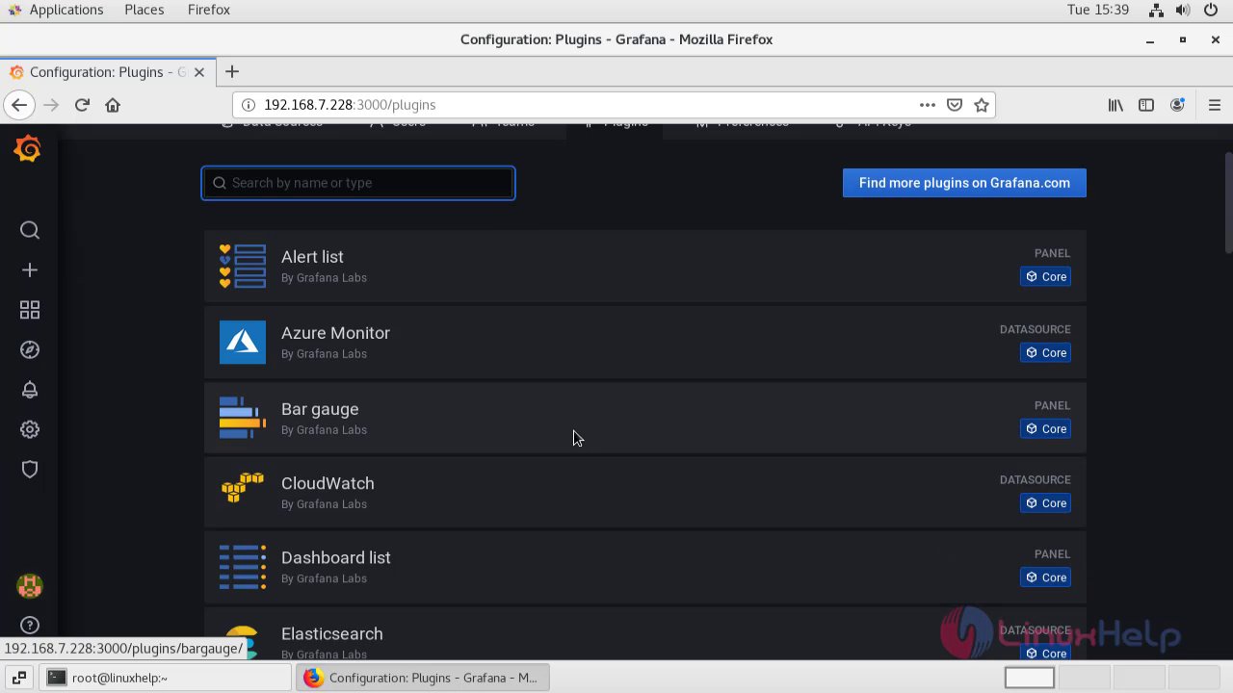Open Firefox account icon in toolbar
This screenshot has height=693, width=1233.
[x=1177, y=105]
